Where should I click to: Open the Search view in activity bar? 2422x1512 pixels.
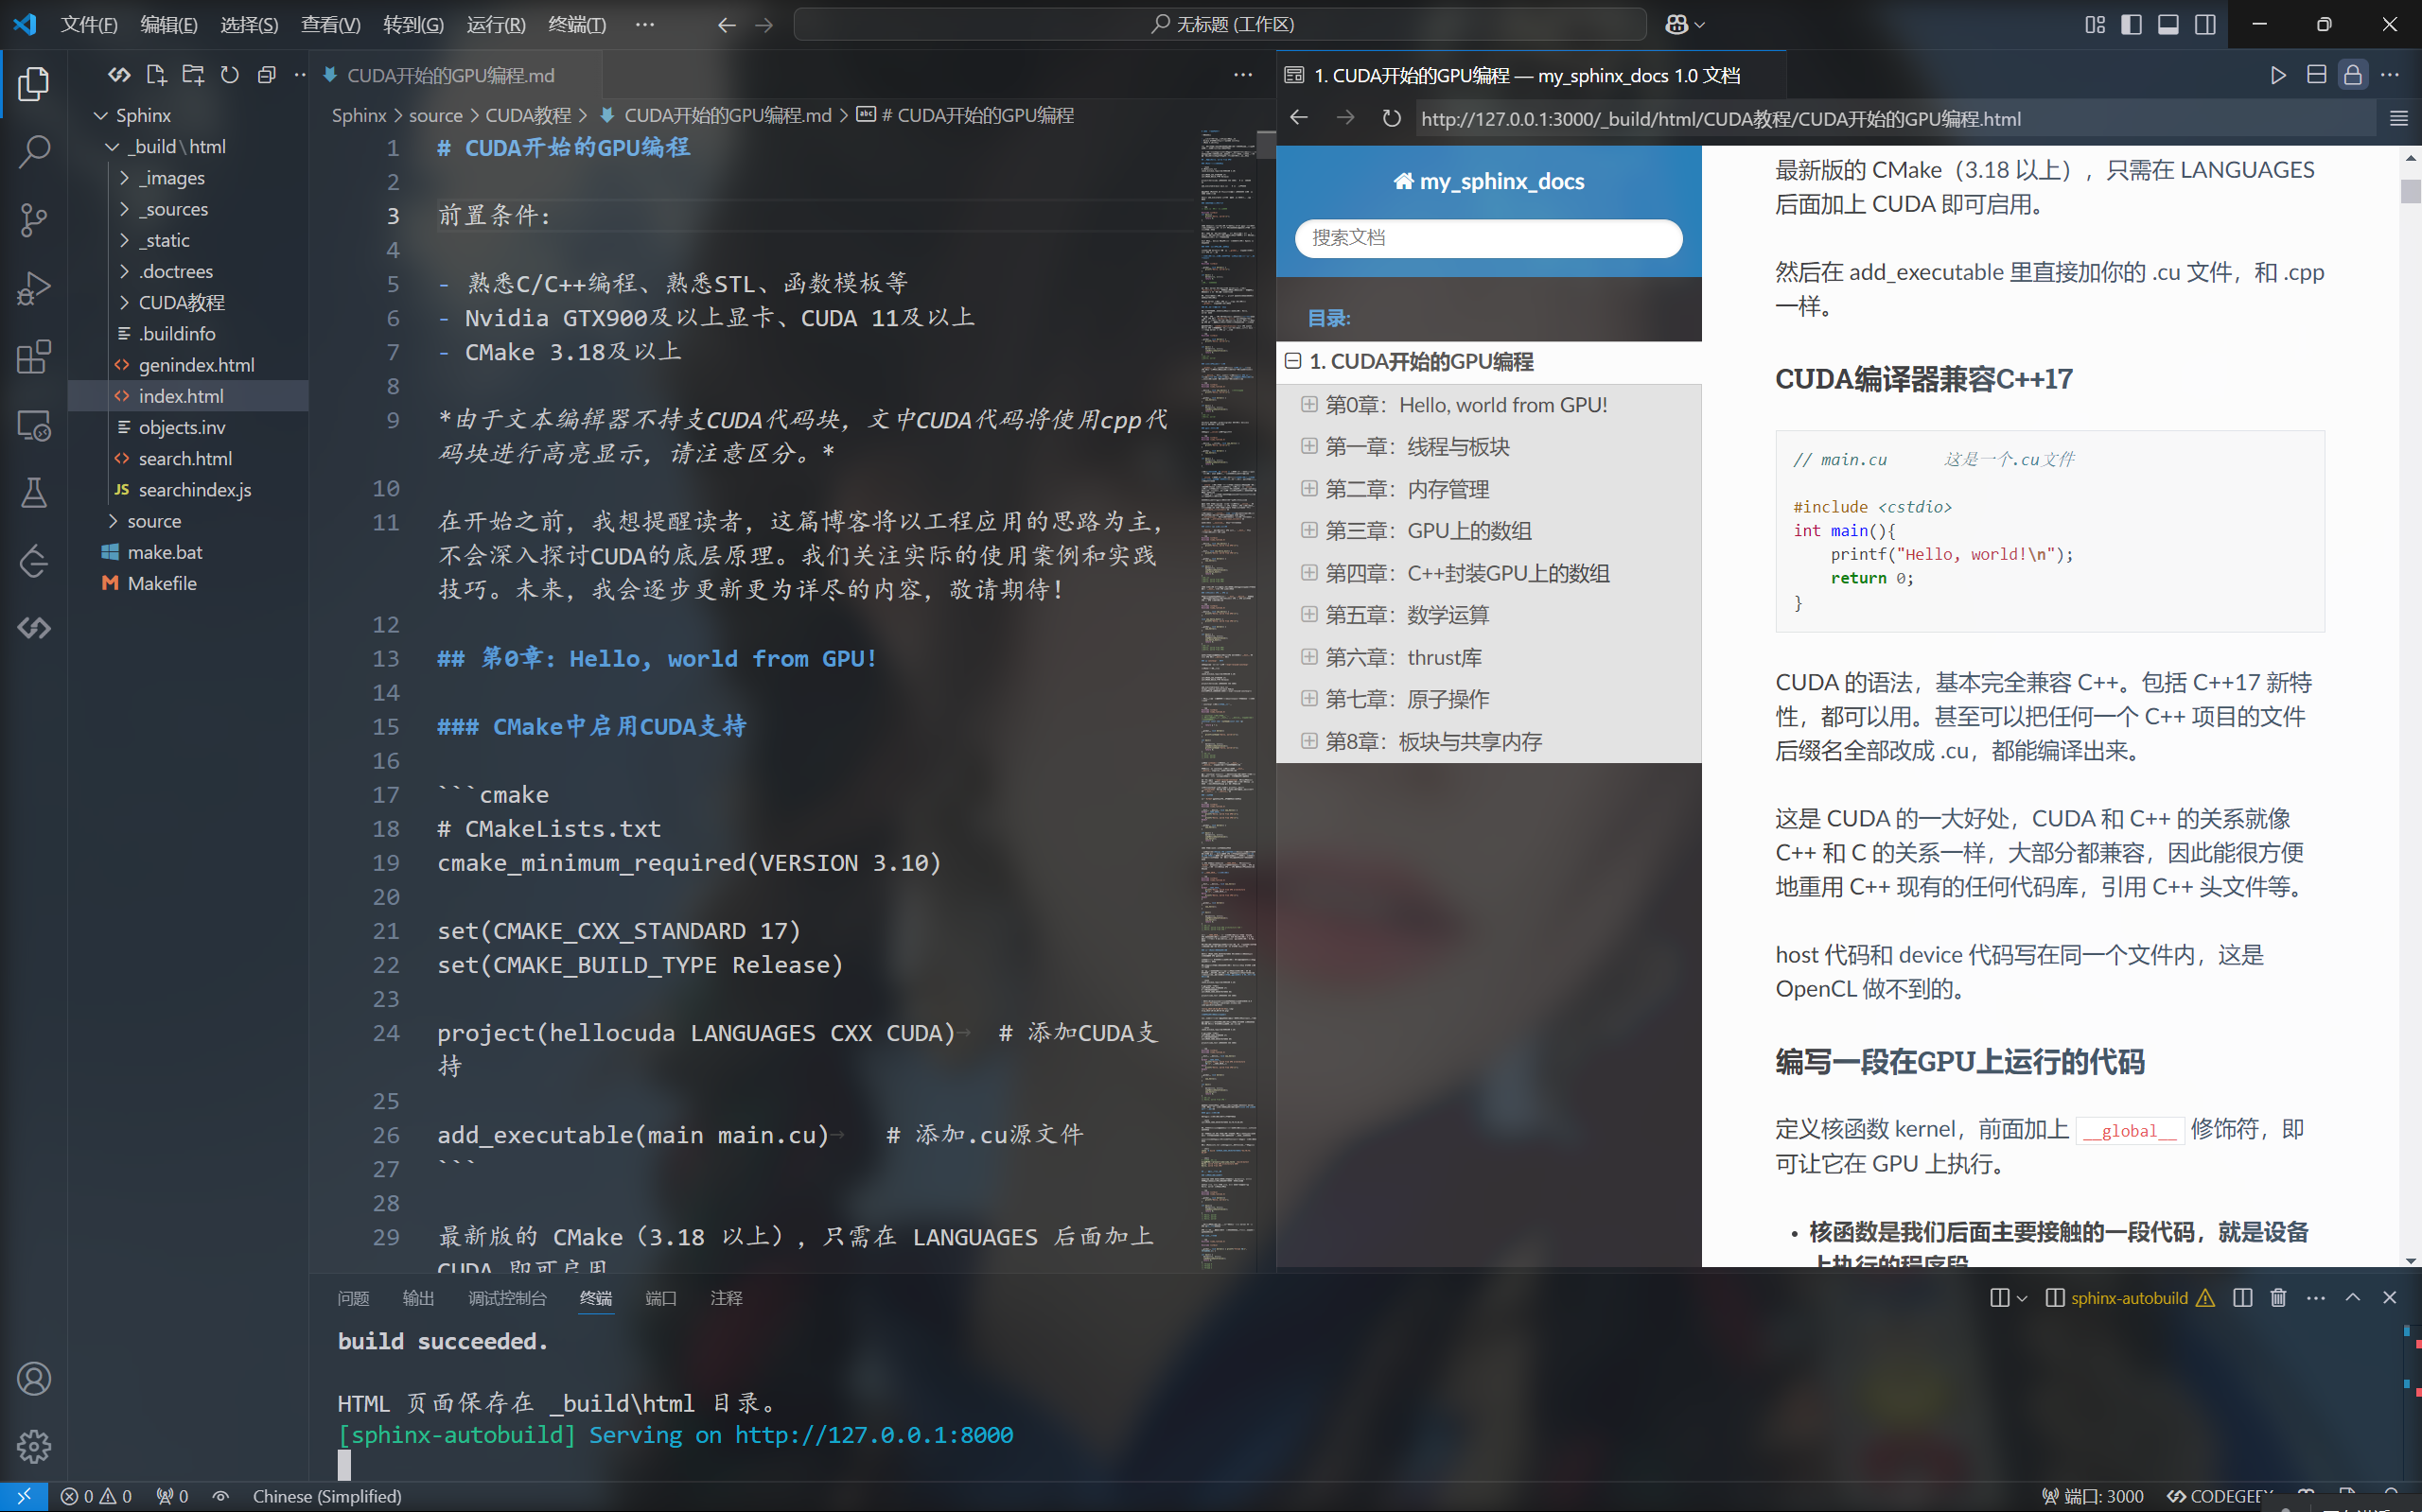[x=34, y=151]
